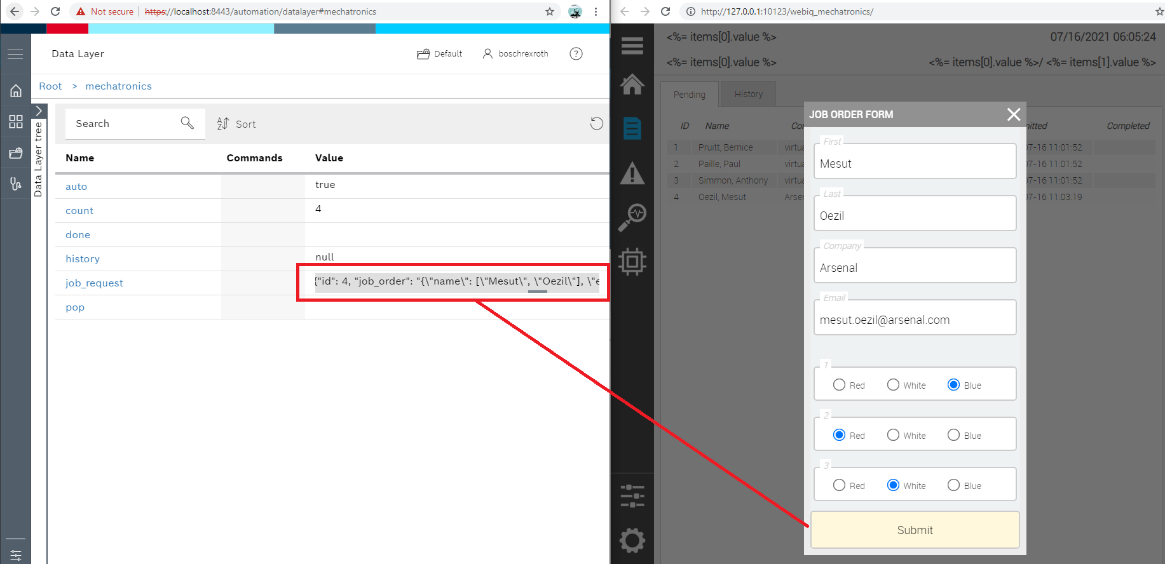
Task: Open the diagnostics magnifier icon
Action: [632, 217]
